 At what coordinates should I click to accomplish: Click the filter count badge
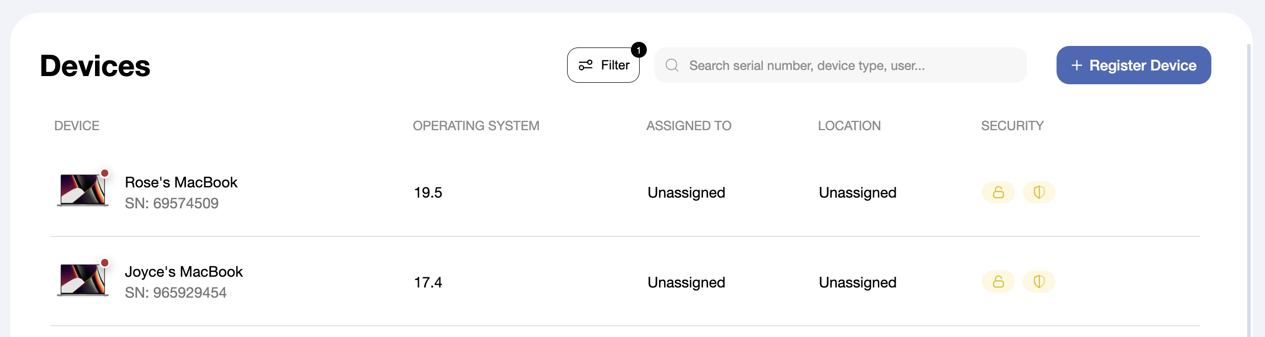(x=639, y=50)
